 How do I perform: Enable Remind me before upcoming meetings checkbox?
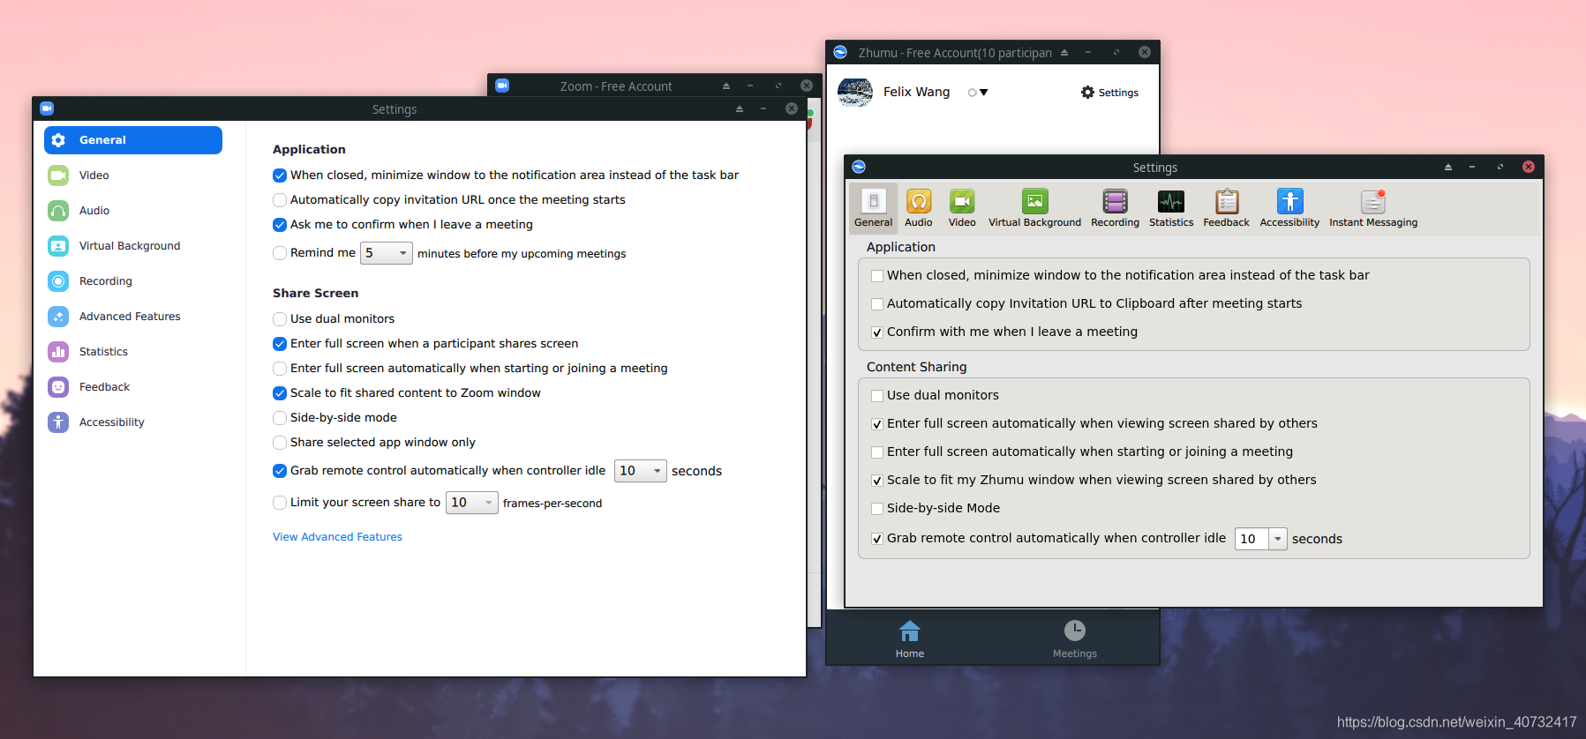280,253
